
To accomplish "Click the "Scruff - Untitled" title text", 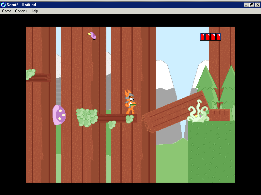I will (x=22, y=5).
